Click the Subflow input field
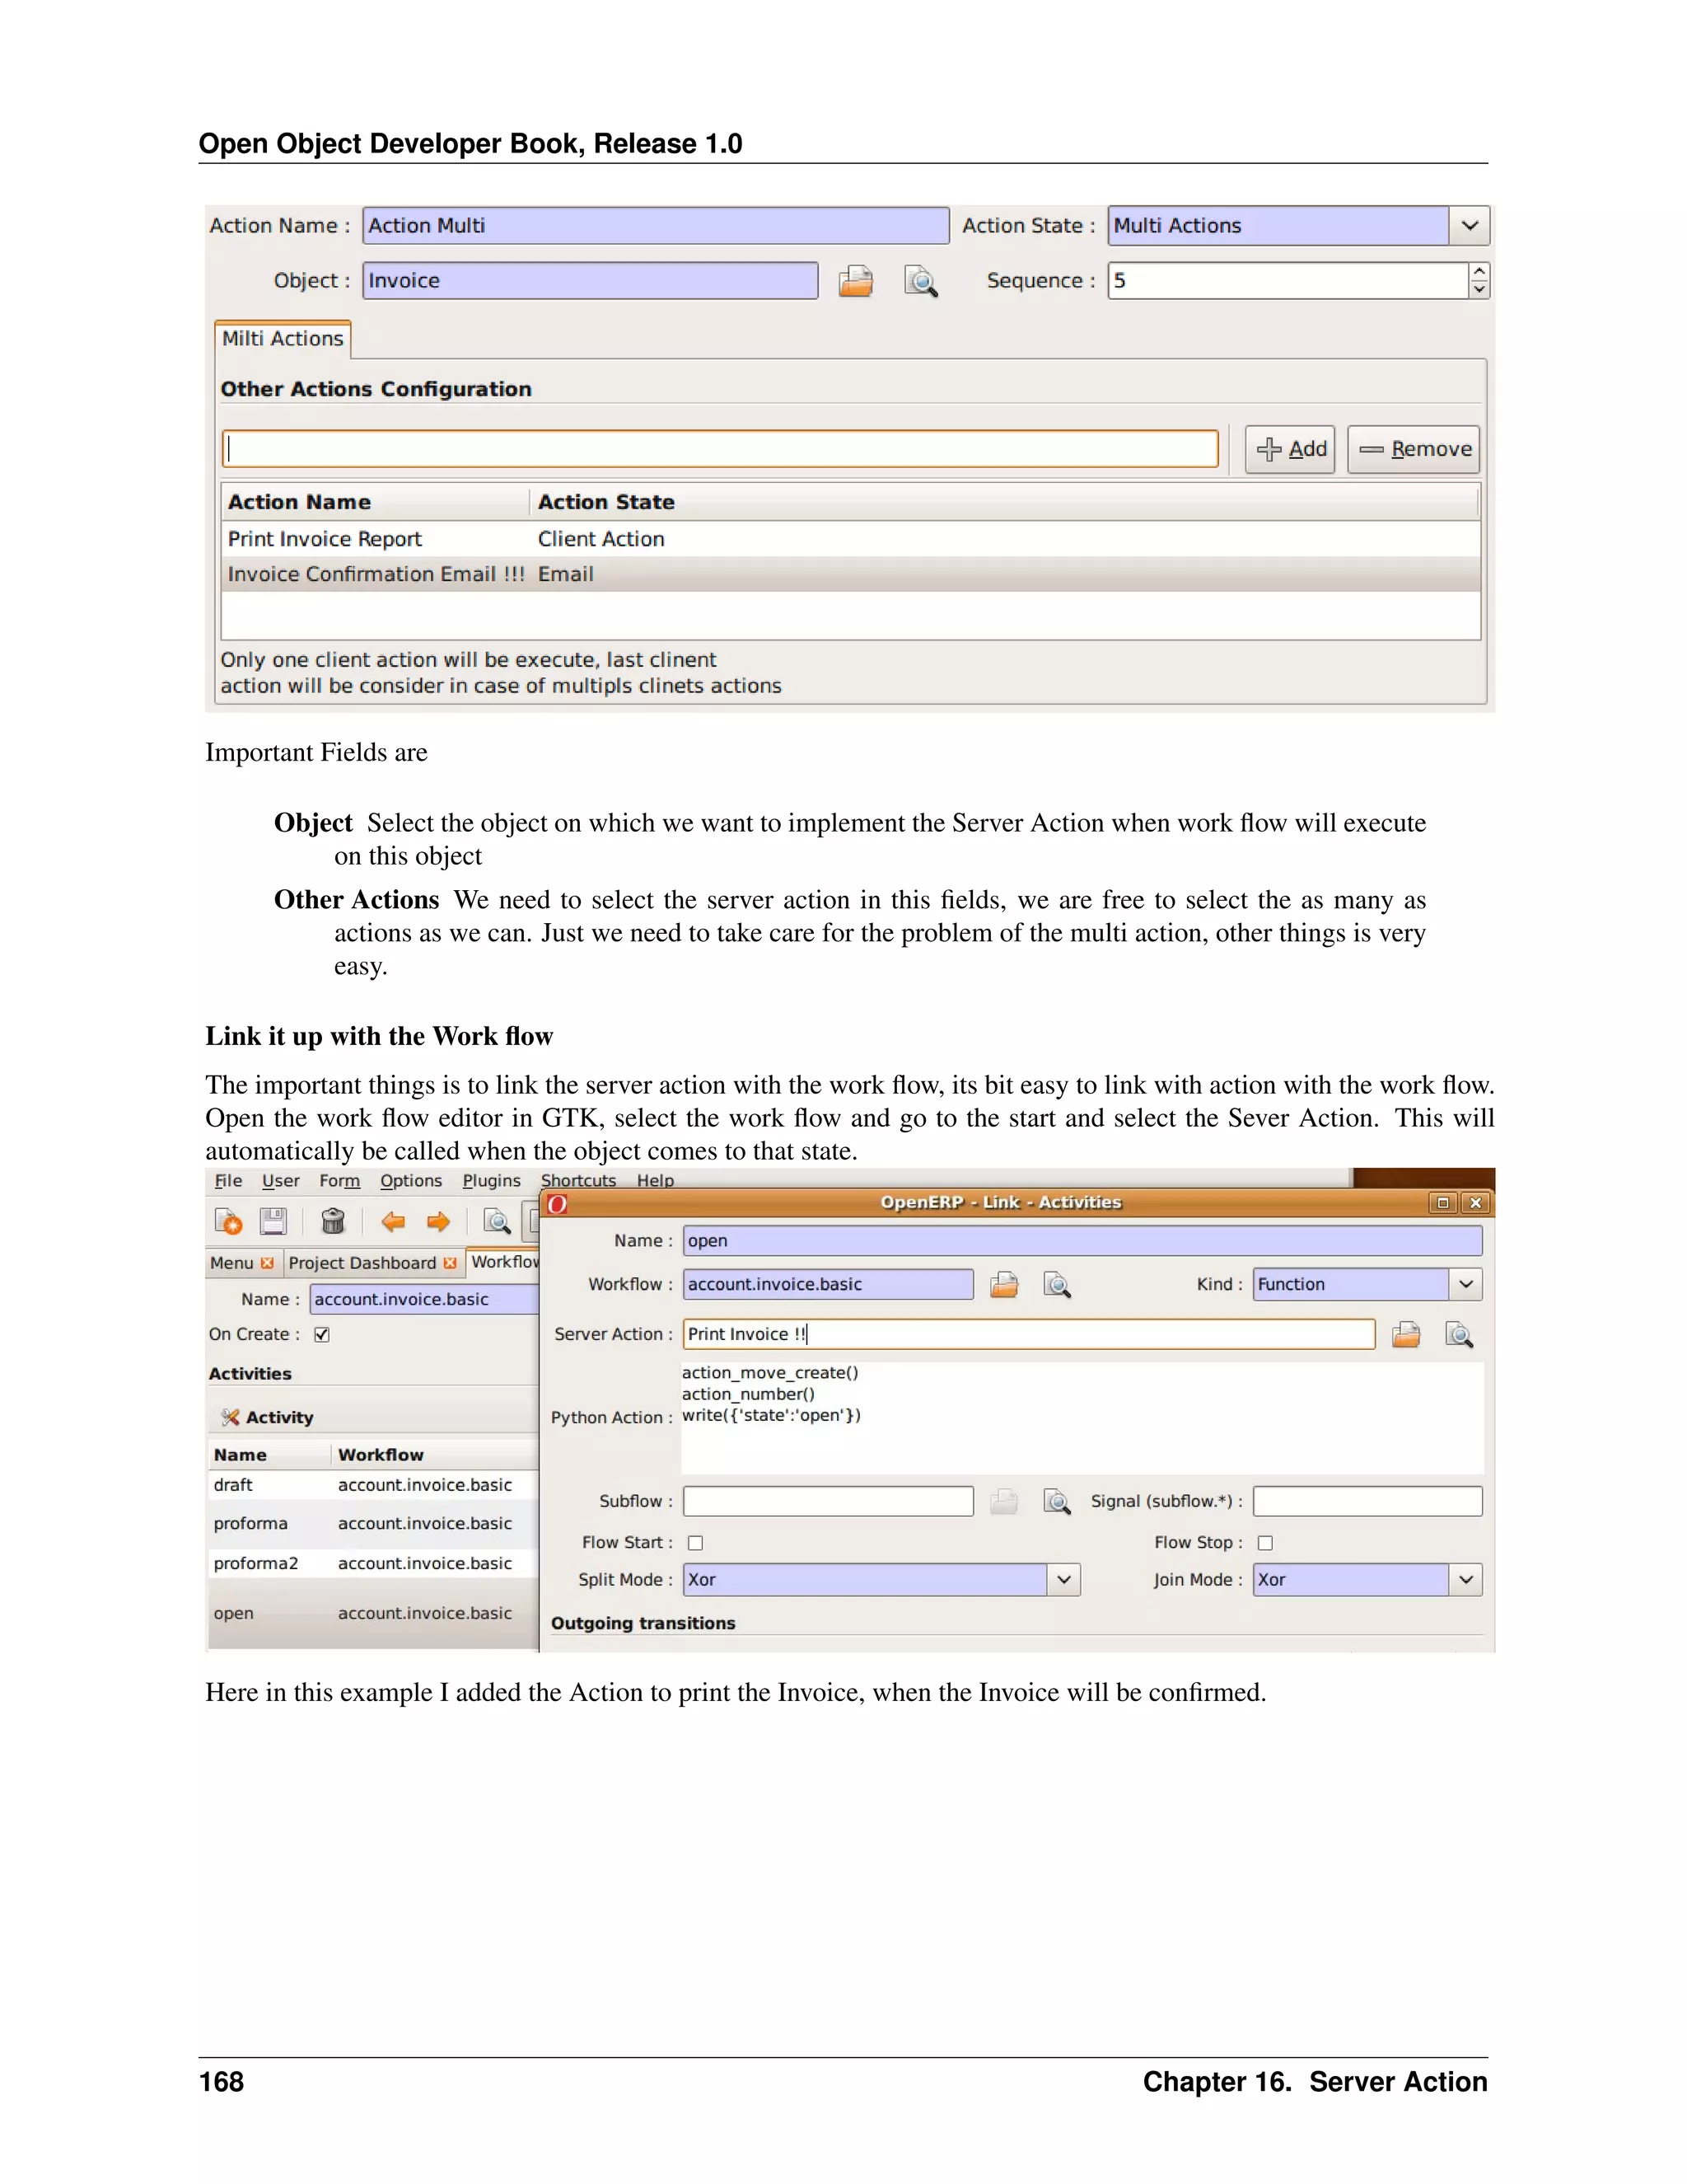Viewport: 1687px width, 2184px height. pyautogui.click(x=828, y=1501)
